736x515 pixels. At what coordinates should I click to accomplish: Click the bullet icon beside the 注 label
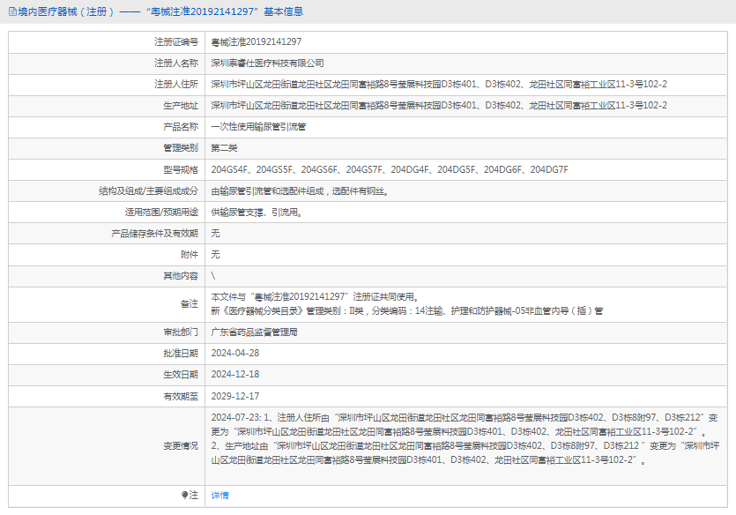point(184,495)
